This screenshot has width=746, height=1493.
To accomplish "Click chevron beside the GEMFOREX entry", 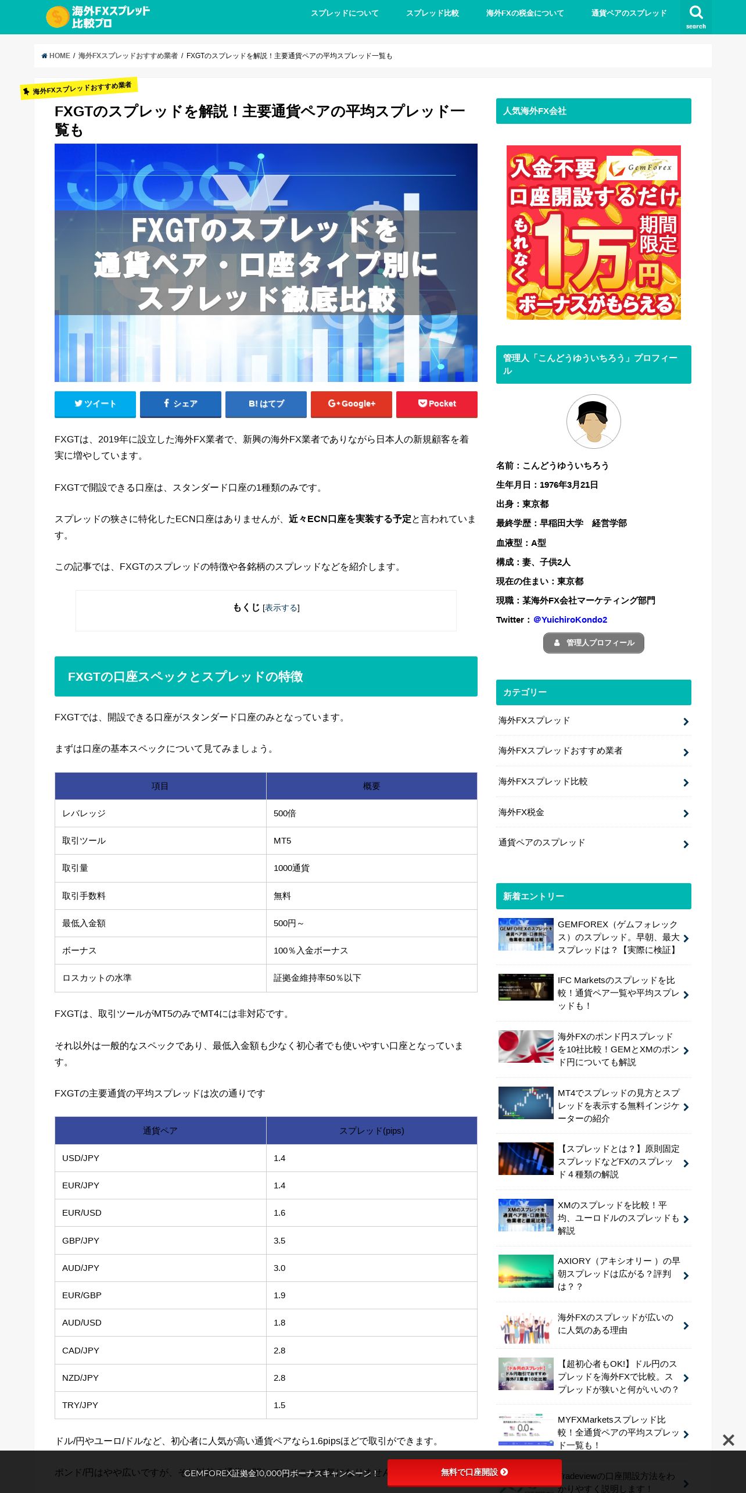I will click(686, 938).
